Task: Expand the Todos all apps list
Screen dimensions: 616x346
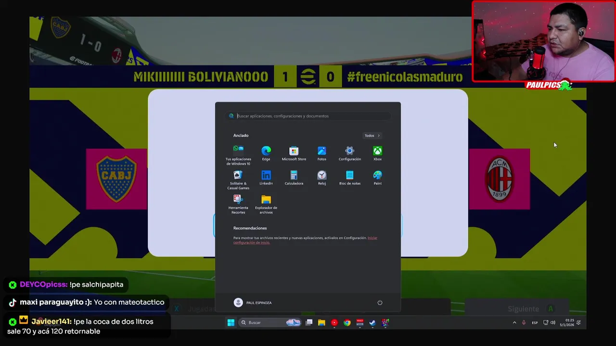Action: [x=372, y=136]
